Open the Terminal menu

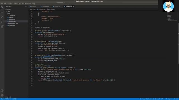(x=28, y=4)
